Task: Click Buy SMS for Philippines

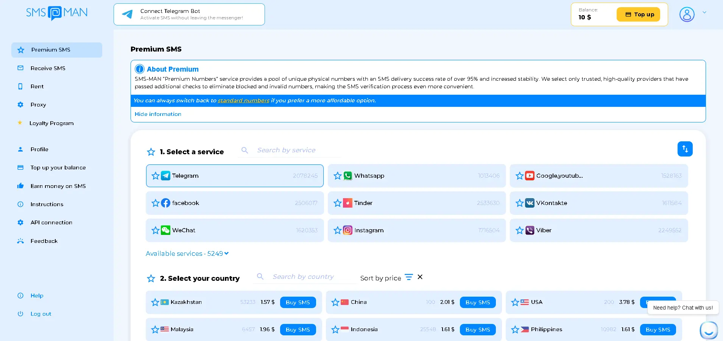Action: [x=658, y=330]
